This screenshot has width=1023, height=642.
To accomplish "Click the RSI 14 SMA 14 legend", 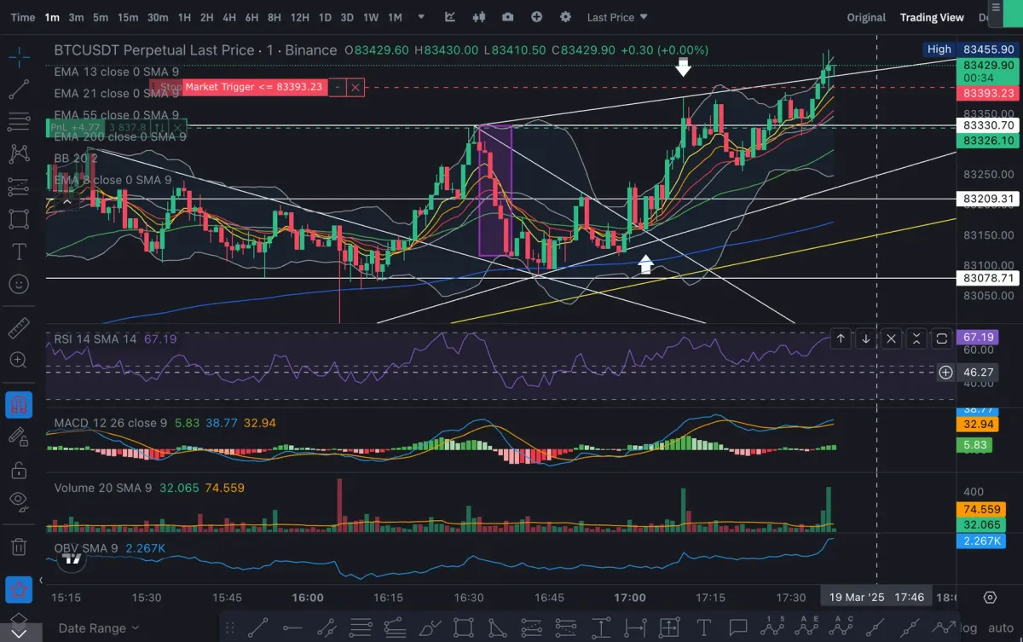I will click(x=95, y=339).
